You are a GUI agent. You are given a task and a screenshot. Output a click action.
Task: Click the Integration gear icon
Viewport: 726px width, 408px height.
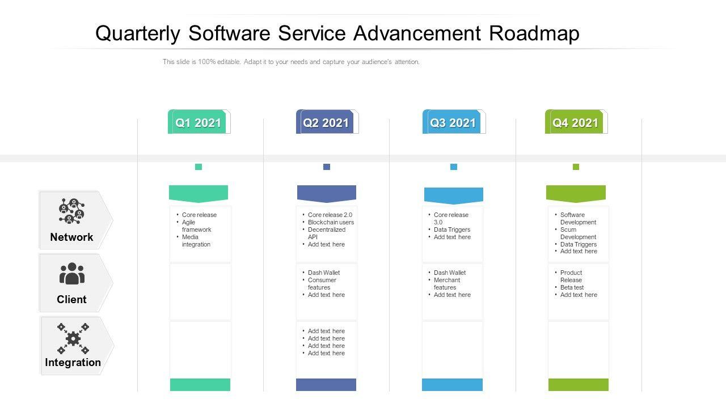[x=73, y=338]
